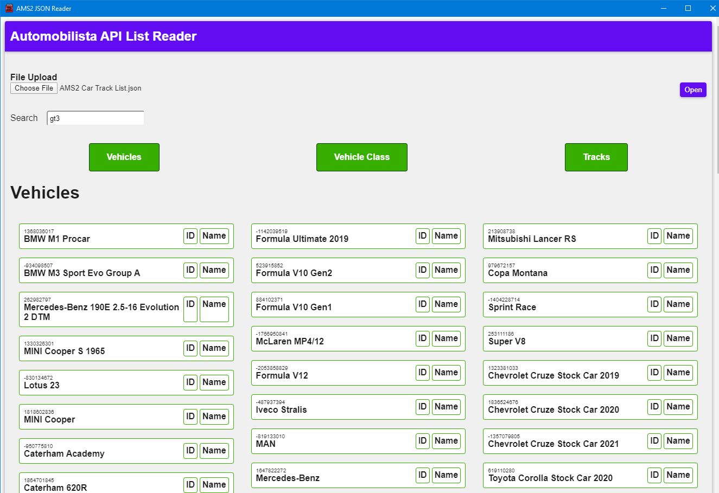
Task: Click ID button for Mercedes-Benz 1647822272
Action: coord(423,475)
